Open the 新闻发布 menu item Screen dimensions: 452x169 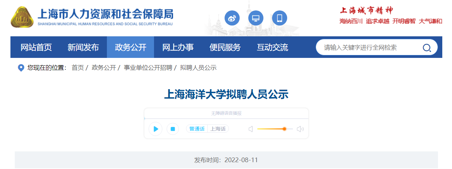83,47
